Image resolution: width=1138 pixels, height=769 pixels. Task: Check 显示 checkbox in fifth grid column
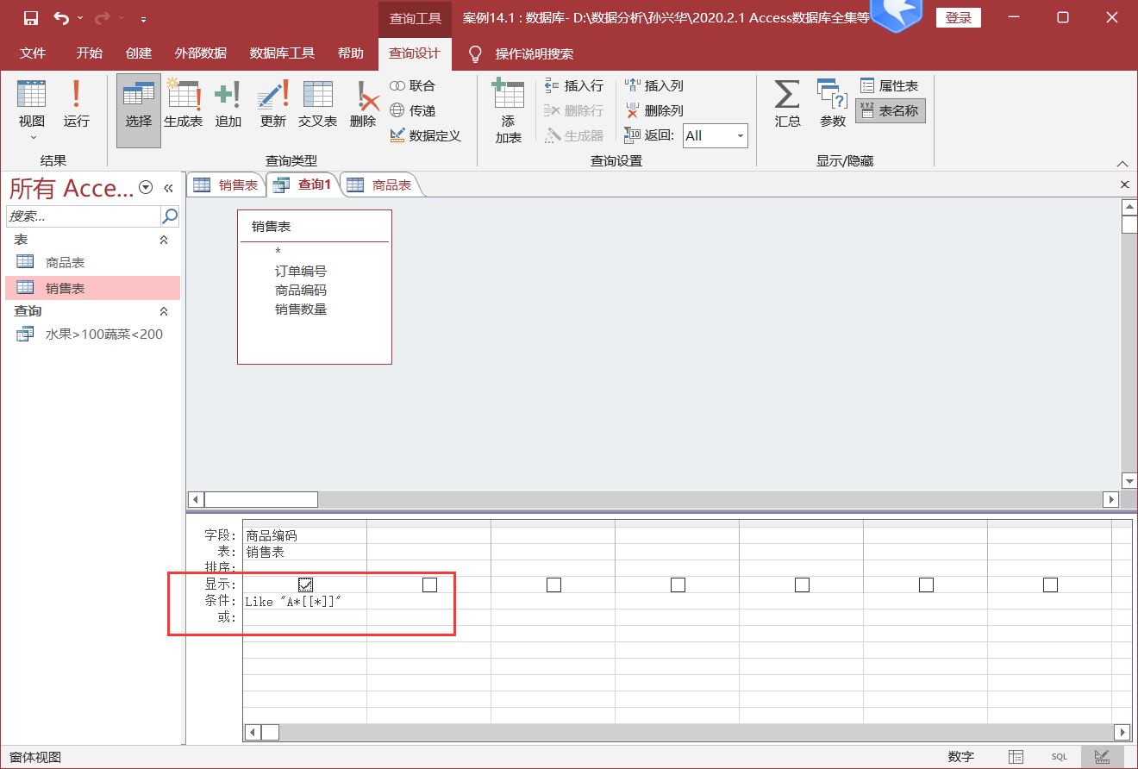802,585
